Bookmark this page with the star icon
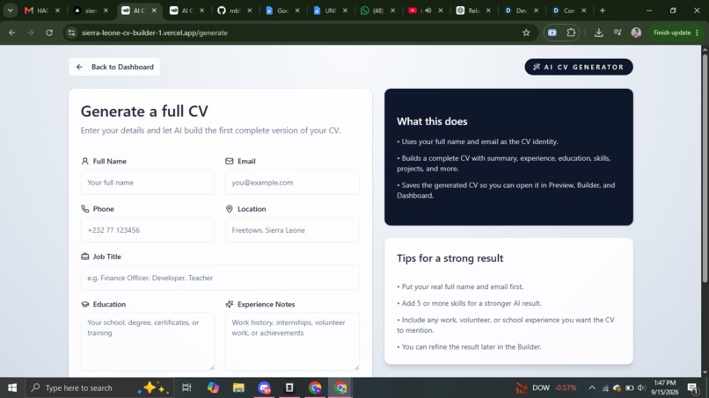 tap(526, 33)
